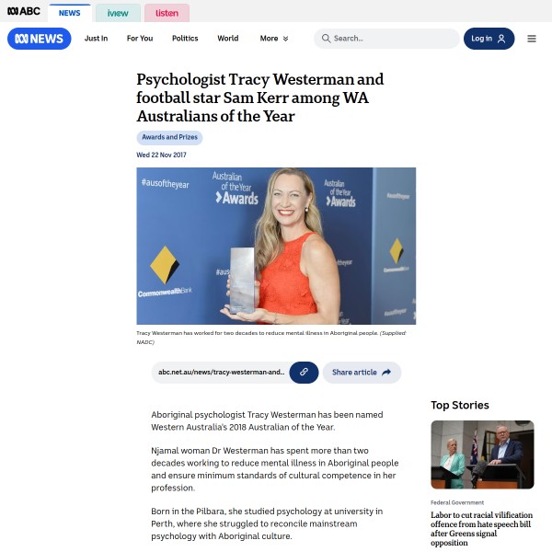This screenshot has width=552, height=552.
Task: Go to Politics section
Action: (x=185, y=39)
